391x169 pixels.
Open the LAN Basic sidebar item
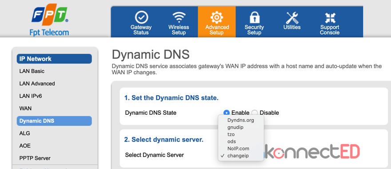[32, 71]
